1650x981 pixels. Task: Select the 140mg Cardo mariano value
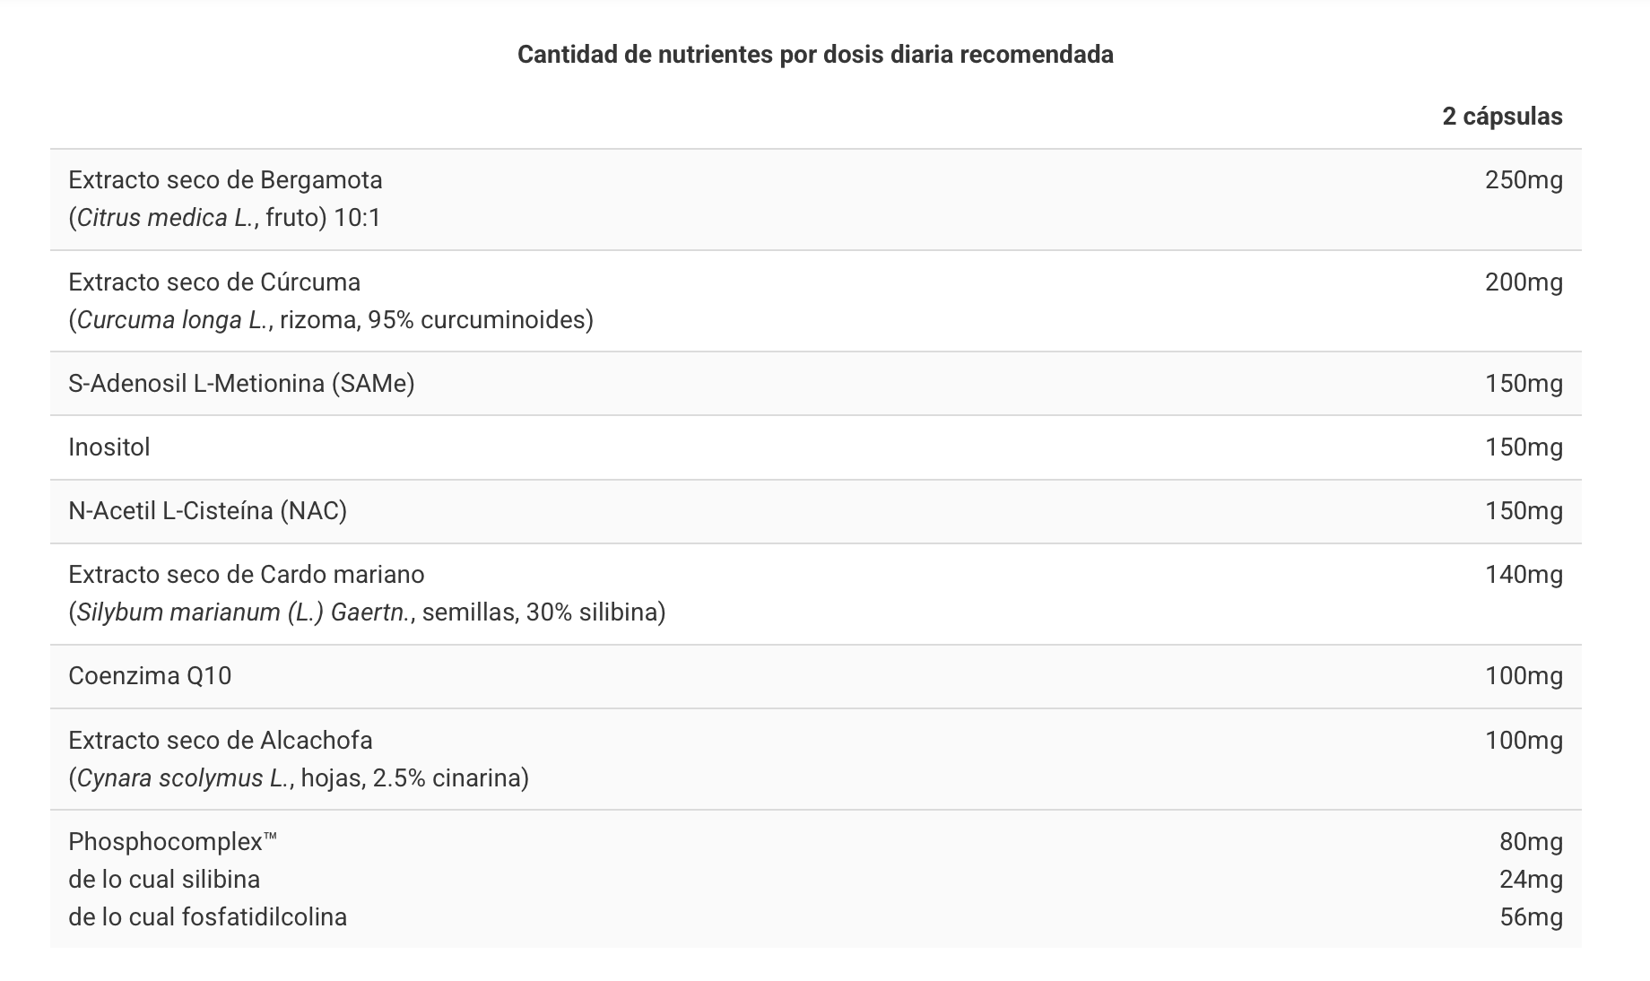[1524, 575]
